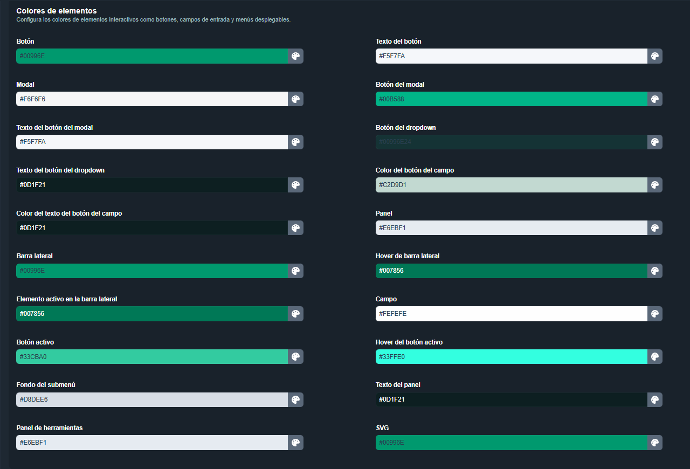The width and height of the screenshot is (690, 469).
Task: Select the Hover de barra lateral color input
Action: click(x=511, y=271)
